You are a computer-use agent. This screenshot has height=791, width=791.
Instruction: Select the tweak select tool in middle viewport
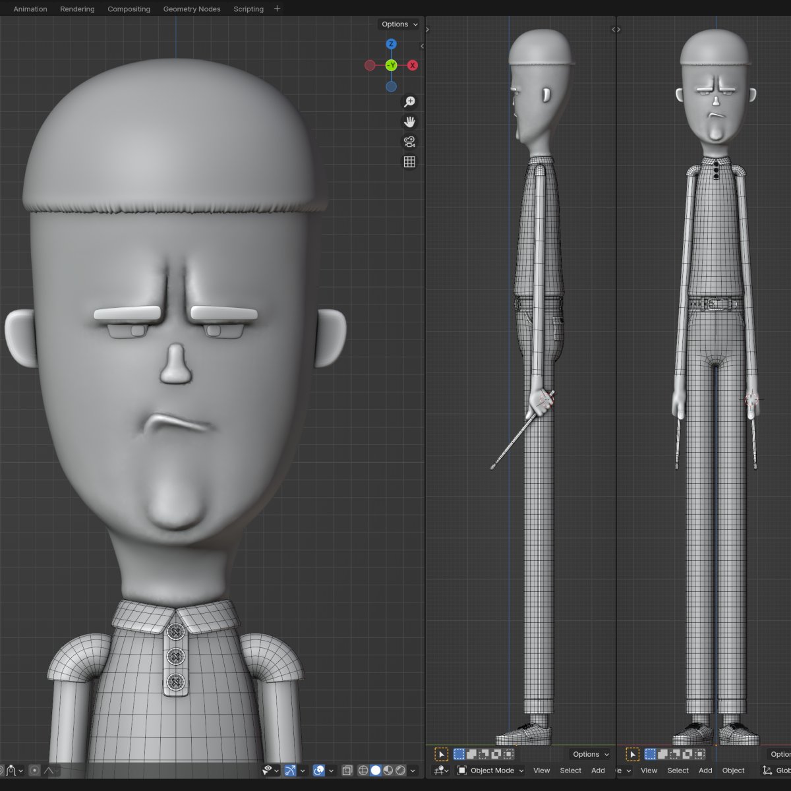coord(442,754)
